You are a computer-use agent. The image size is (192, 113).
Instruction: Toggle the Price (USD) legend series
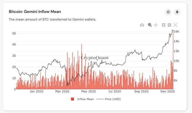pyautogui.click(x=112, y=99)
